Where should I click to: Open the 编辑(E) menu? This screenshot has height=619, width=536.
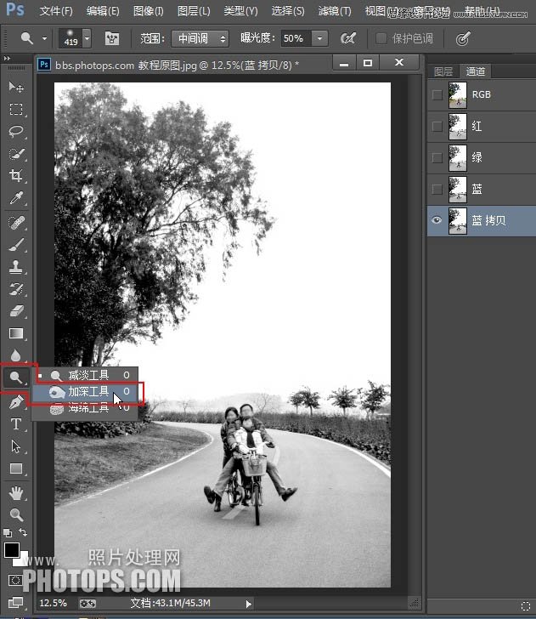pos(103,11)
